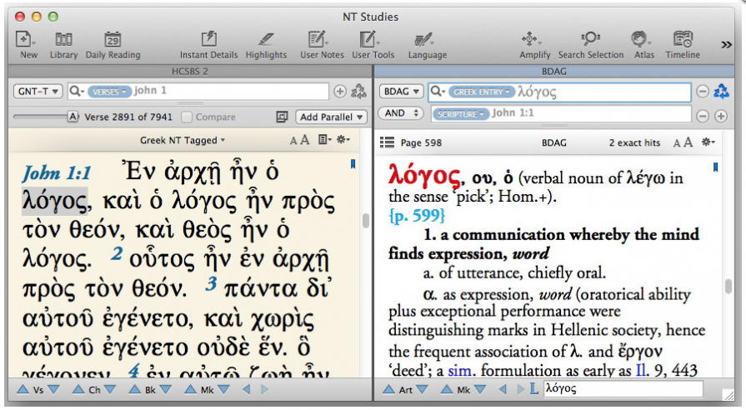Select the HCSBS 2 pane tab
Image resolution: width=746 pixels, height=410 pixels.
click(x=189, y=72)
